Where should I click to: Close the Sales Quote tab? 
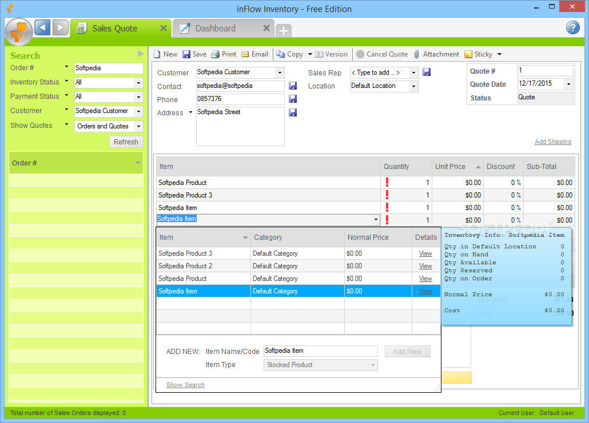[164, 28]
